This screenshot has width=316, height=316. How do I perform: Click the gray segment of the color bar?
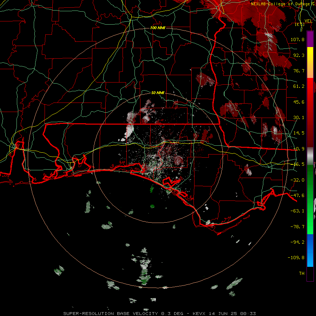coord(310,156)
